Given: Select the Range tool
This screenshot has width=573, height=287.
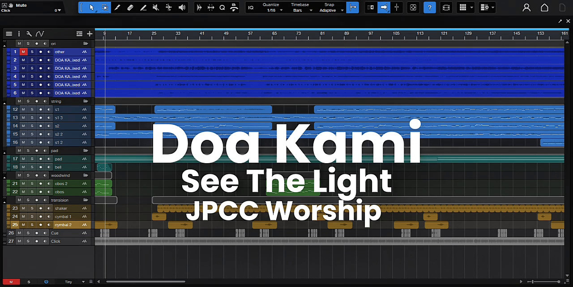Looking at the screenshot, I should [x=104, y=8].
